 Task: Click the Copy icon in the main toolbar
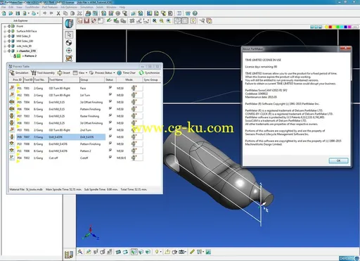pyautogui.click(x=65, y=13)
